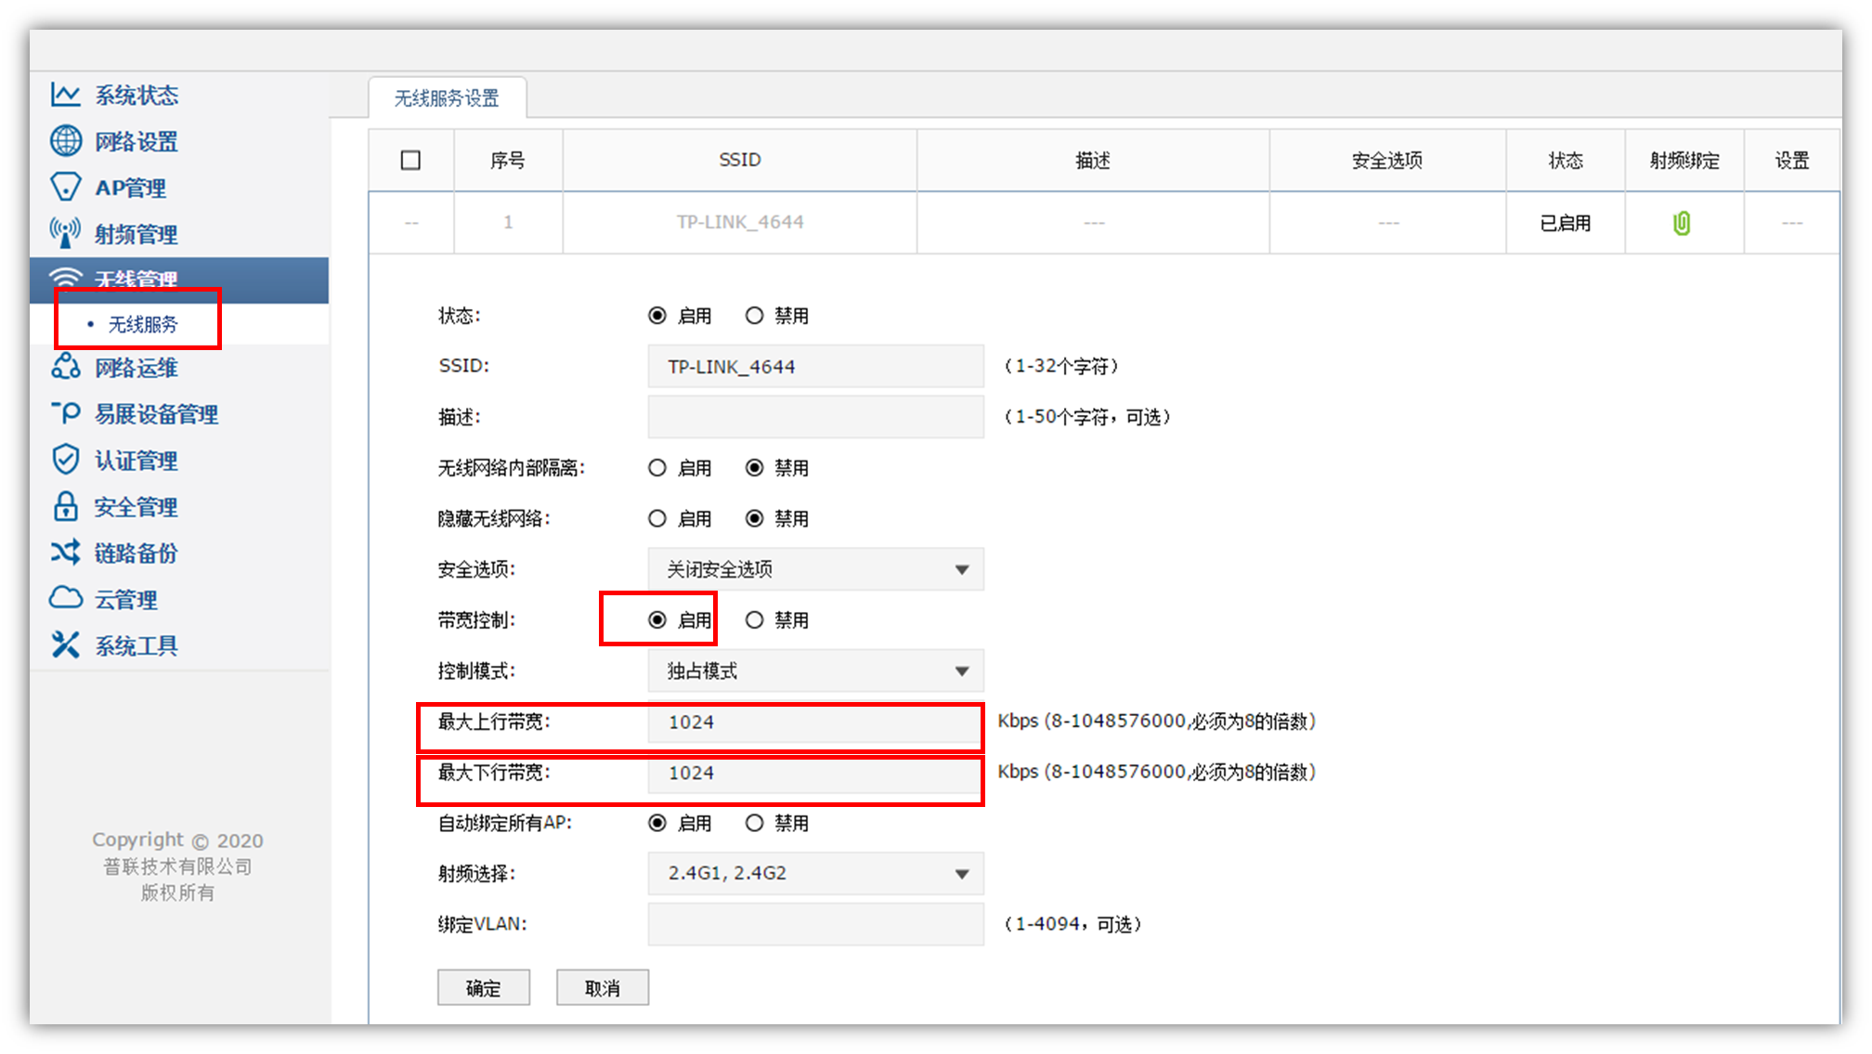This screenshot has height=1054, width=1872.
Task: Tick the select-all checkbox in table header
Action: pyautogui.click(x=410, y=161)
